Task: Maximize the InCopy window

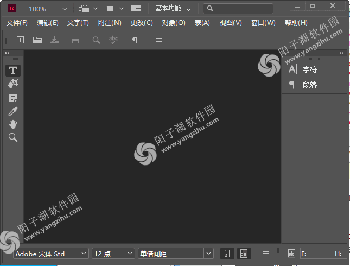Action: tap(313, 7)
